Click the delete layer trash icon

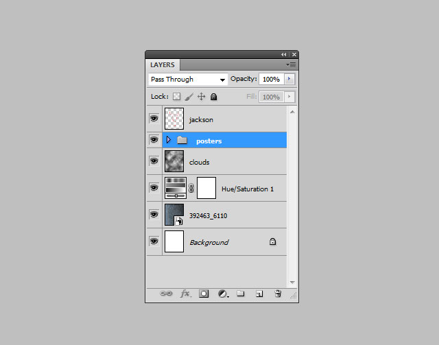point(278,293)
